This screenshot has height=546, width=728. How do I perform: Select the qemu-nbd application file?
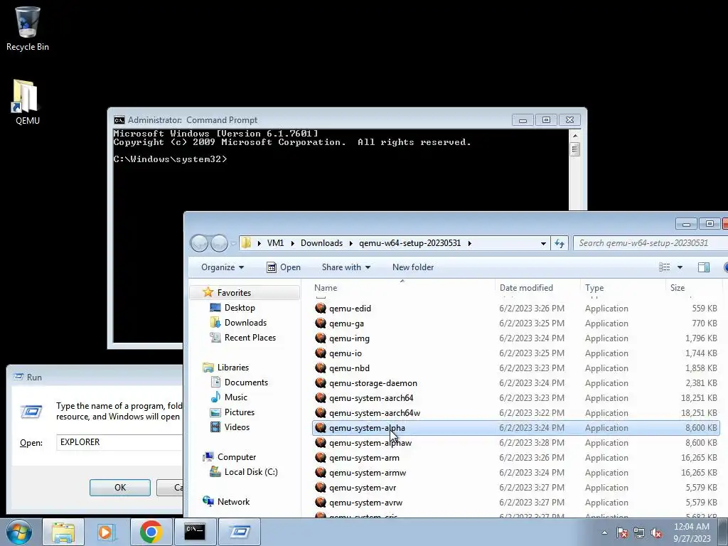[x=516, y=368]
